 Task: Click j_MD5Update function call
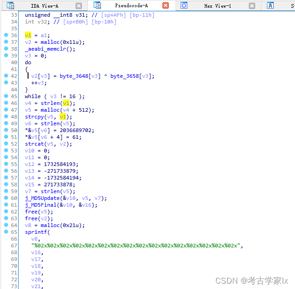point(42,198)
